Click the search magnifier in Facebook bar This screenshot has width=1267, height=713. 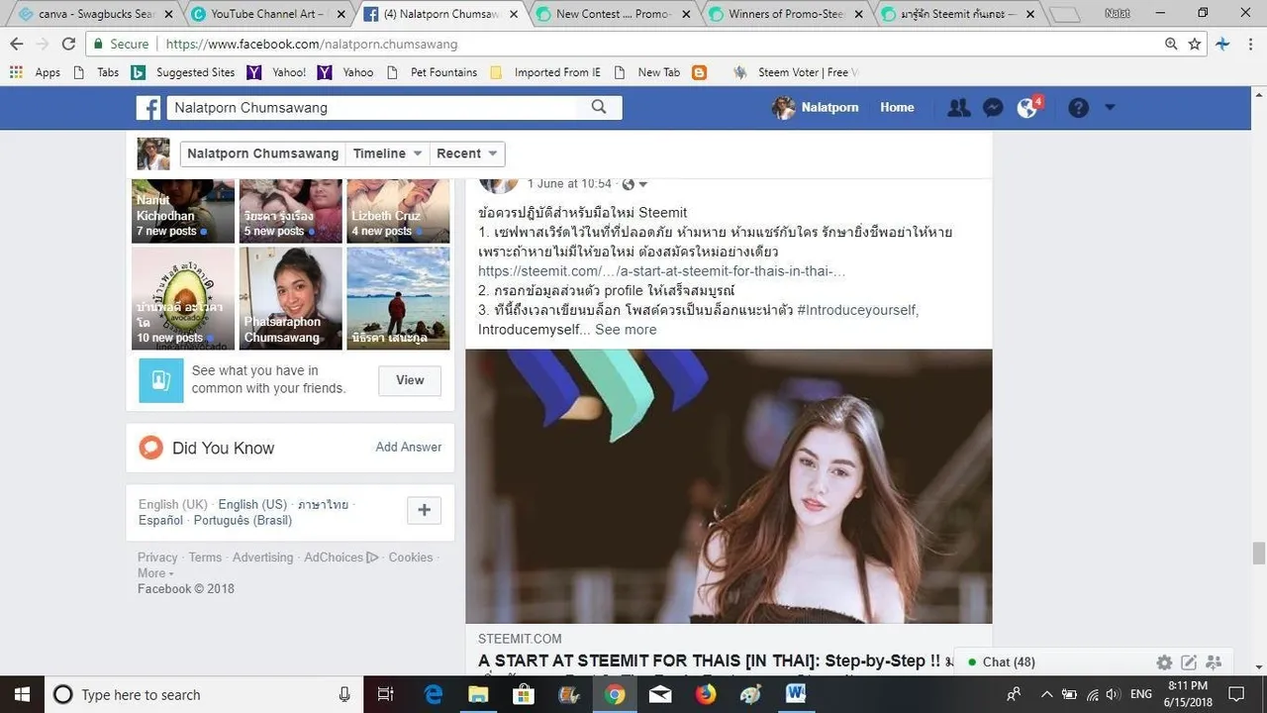coord(599,107)
